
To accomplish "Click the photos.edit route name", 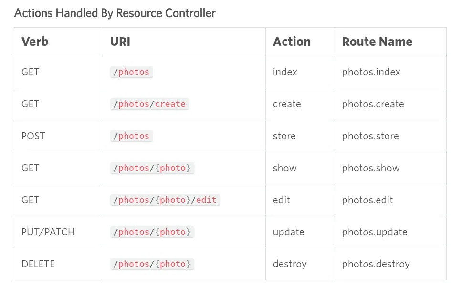I will 367,200.
